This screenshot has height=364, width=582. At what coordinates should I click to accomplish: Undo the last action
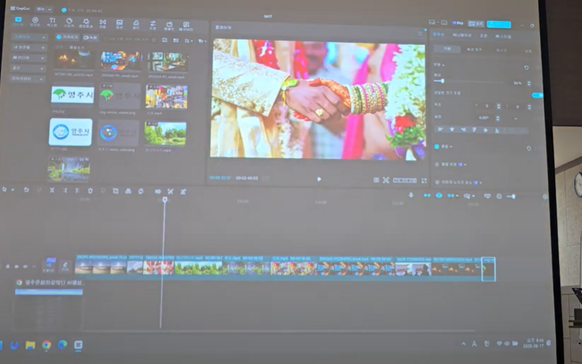[x=26, y=190]
